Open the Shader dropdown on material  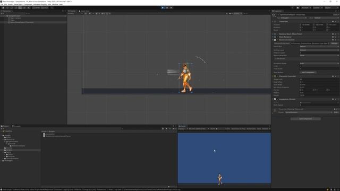tap(309, 112)
